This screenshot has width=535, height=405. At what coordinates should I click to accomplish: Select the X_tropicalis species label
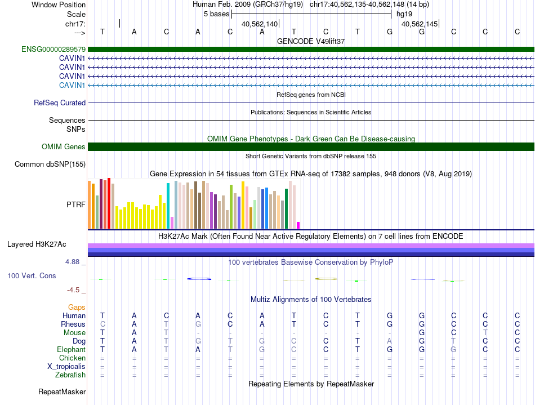pos(66,367)
